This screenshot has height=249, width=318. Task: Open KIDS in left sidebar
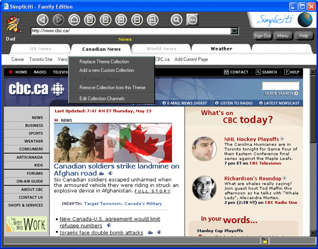pyautogui.click(x=39, y=165)
